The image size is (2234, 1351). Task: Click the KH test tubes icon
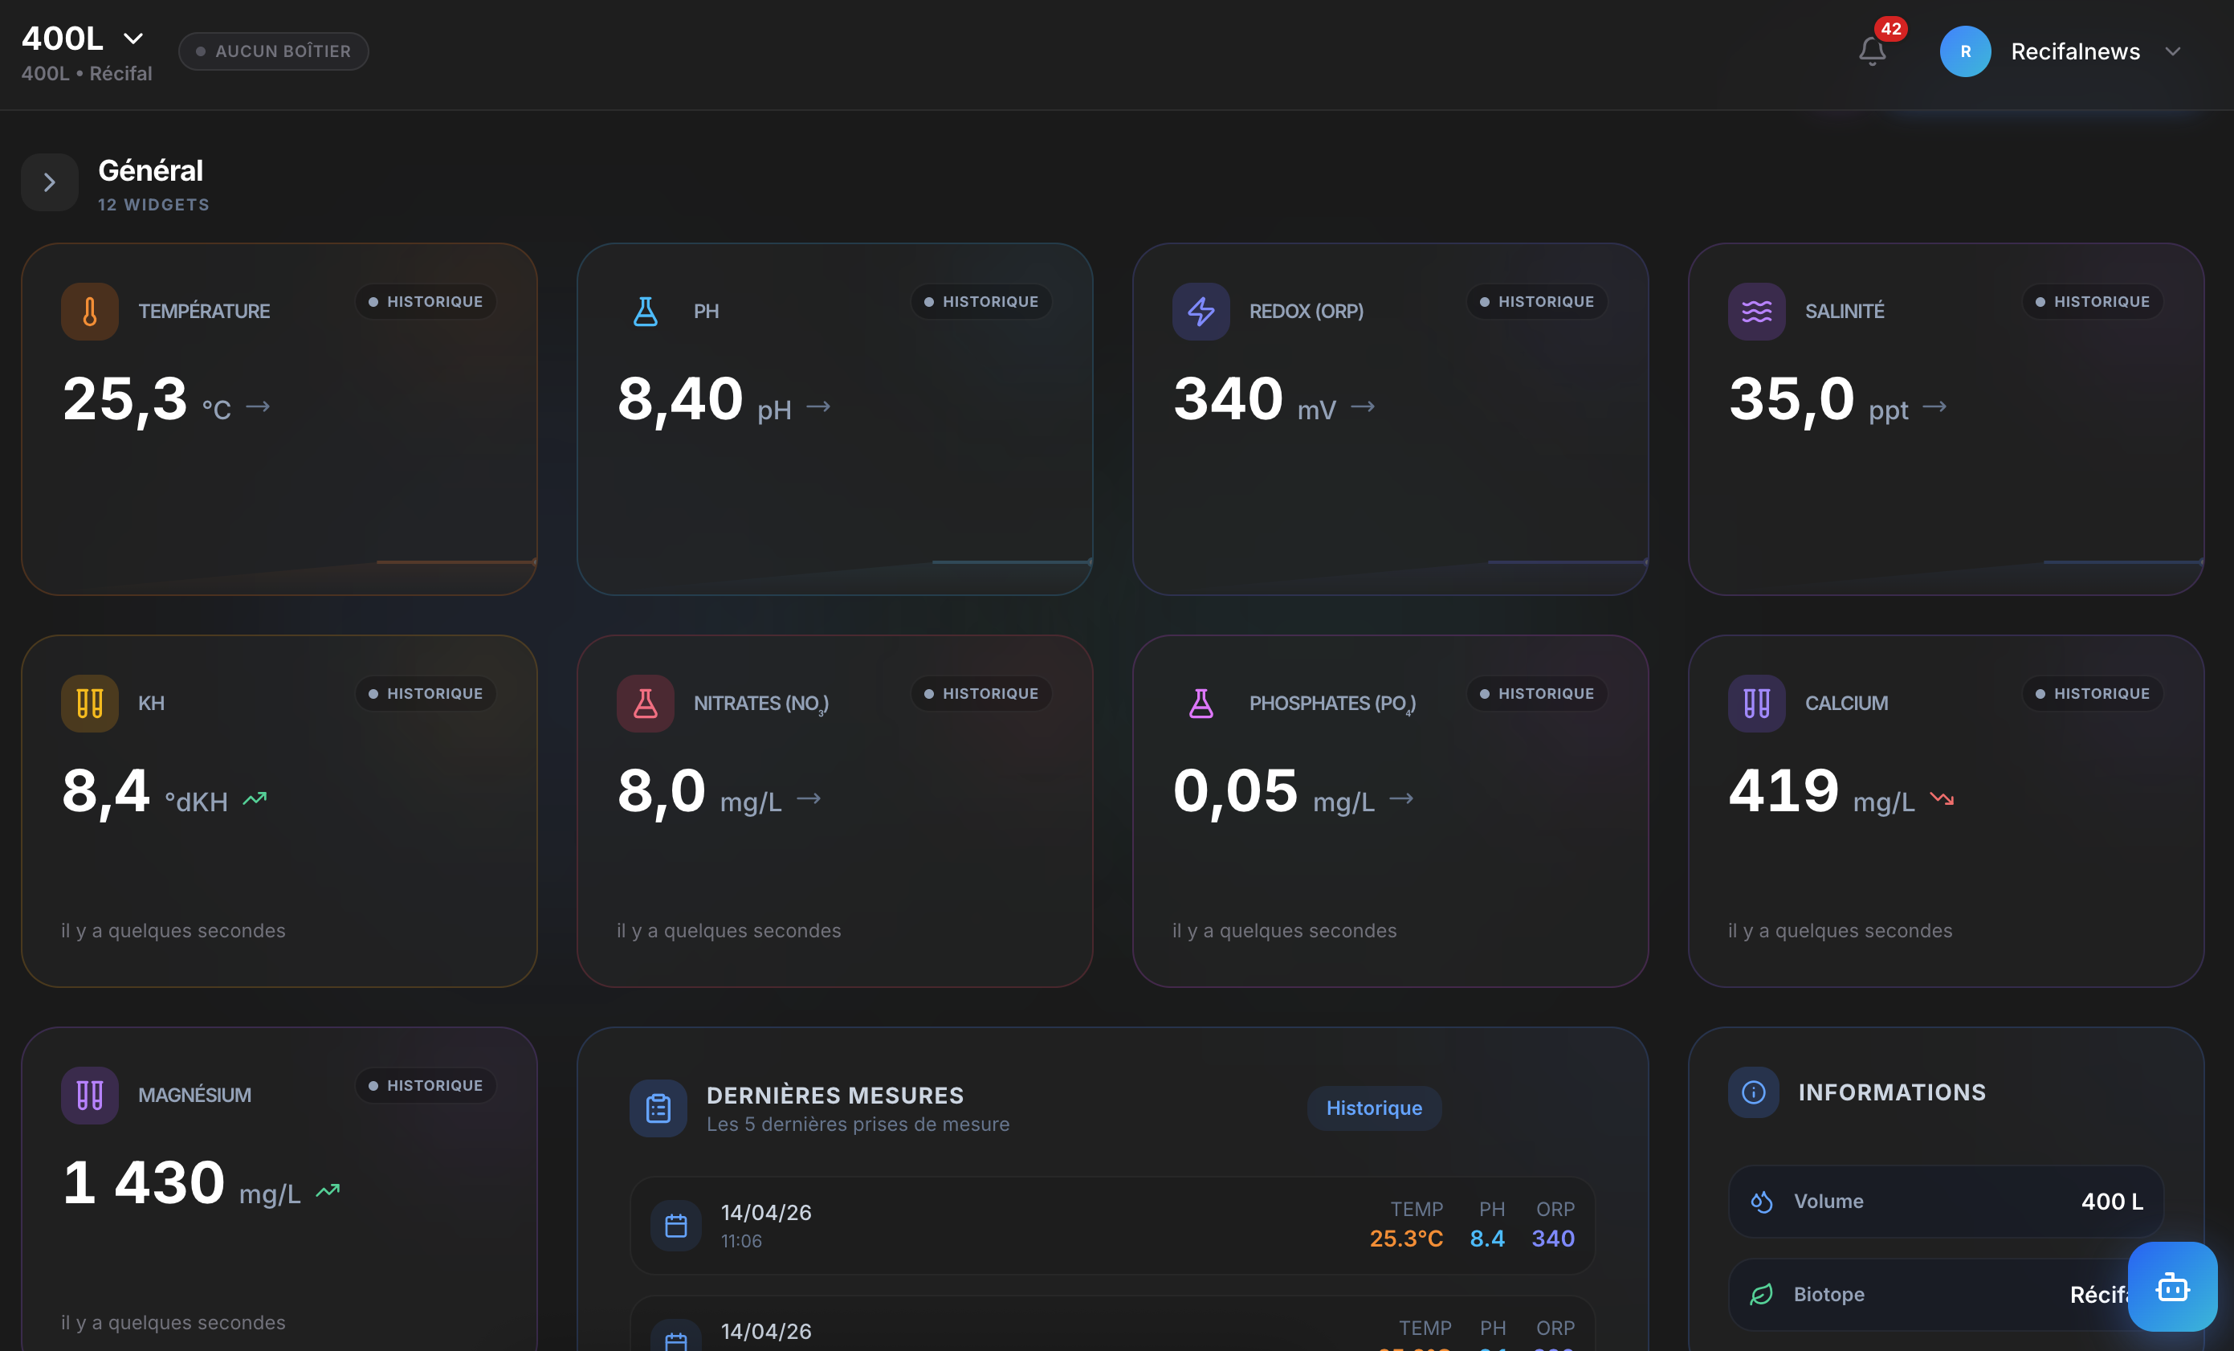click(89, 703)
